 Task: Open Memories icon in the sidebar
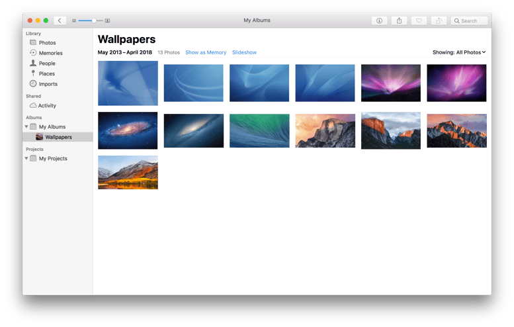[x=33, y=52]
